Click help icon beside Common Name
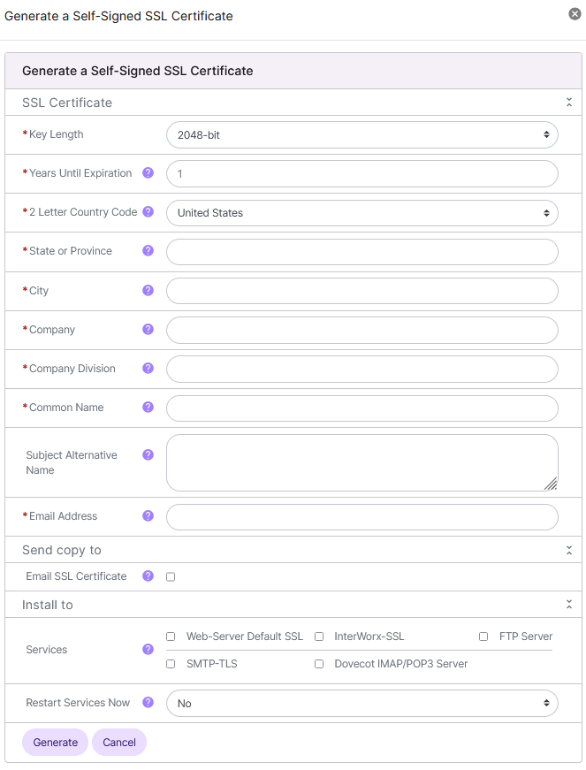This screenshot has height=770, width=586. (148, 407)
